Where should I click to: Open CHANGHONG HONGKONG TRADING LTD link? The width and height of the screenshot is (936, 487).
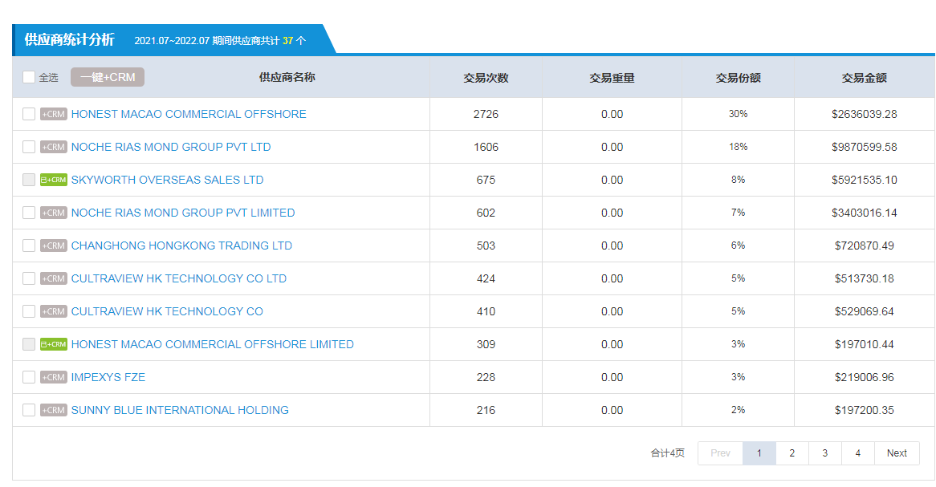pos(181,246)
